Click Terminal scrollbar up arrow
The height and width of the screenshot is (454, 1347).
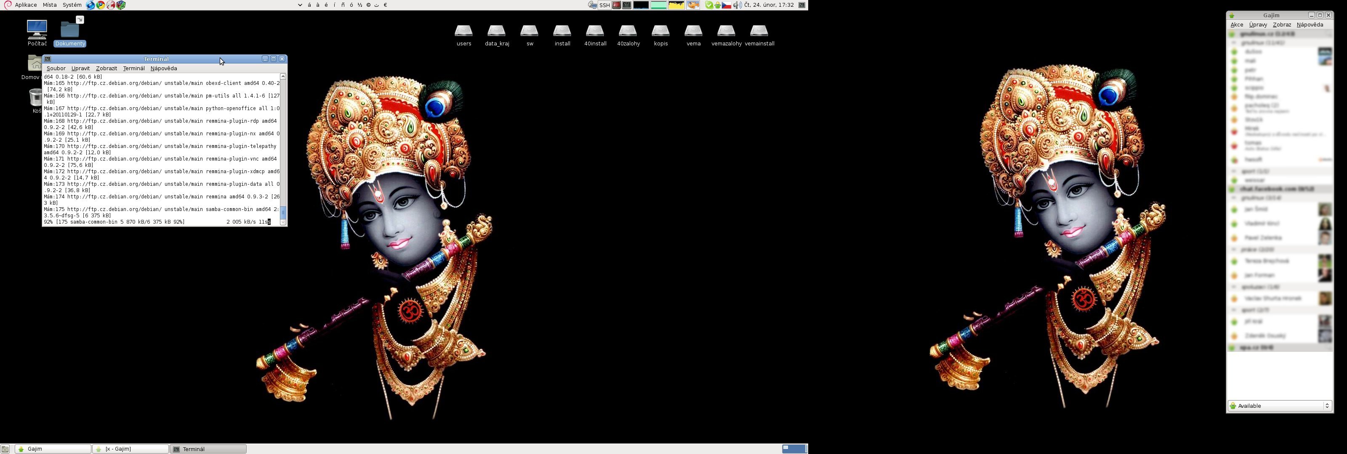pos(283,77)
